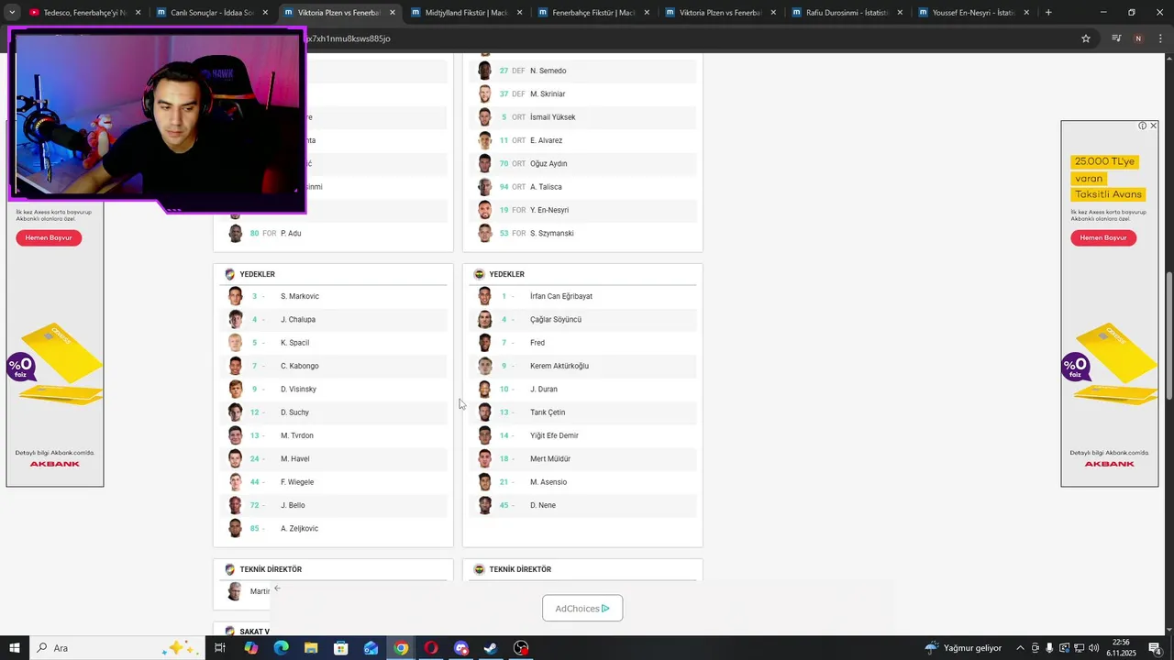Close the active 'Viktoria Plzen vs Fenerbahçe' tab
Viewport: 1174px width, 660px height.
[x=393, y=13]
